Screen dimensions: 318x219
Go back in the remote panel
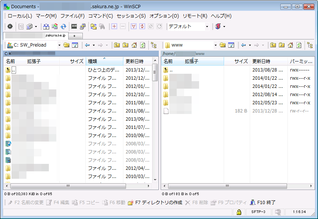[x=243, y=45]
